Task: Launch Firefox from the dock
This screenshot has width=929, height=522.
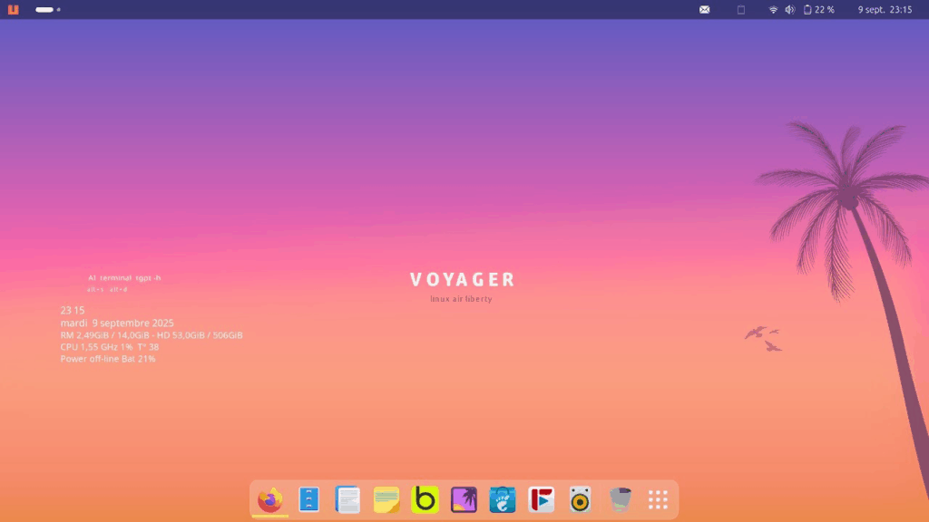Action: (269, 499)
